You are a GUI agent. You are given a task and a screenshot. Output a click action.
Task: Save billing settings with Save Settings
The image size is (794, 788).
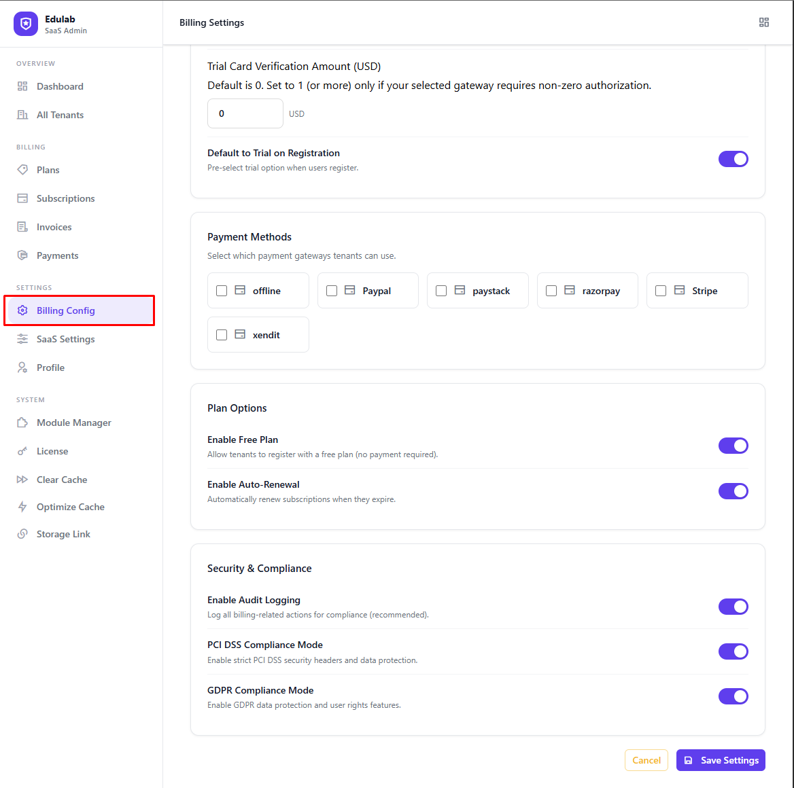721,760
